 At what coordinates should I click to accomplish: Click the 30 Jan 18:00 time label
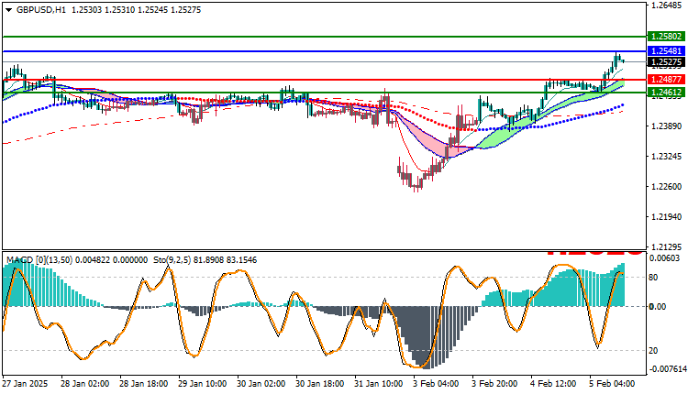(320, 384)
